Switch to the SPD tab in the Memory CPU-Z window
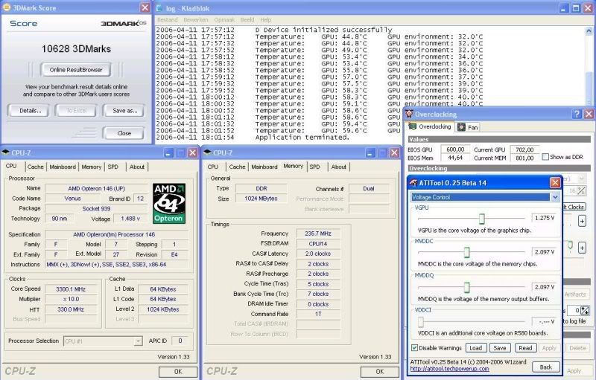 coord(314,167)
